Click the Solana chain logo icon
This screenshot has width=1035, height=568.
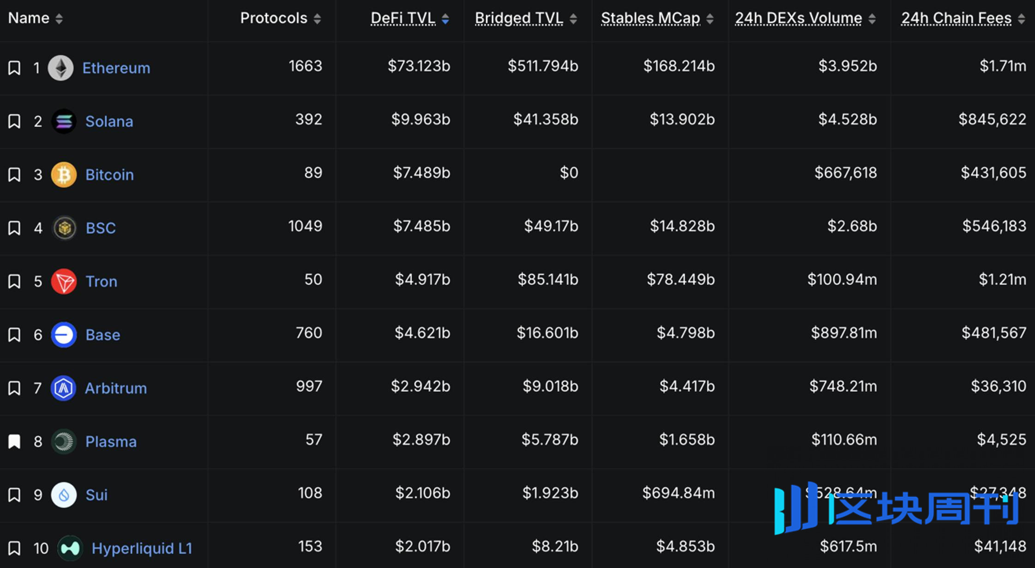(64, 121)
